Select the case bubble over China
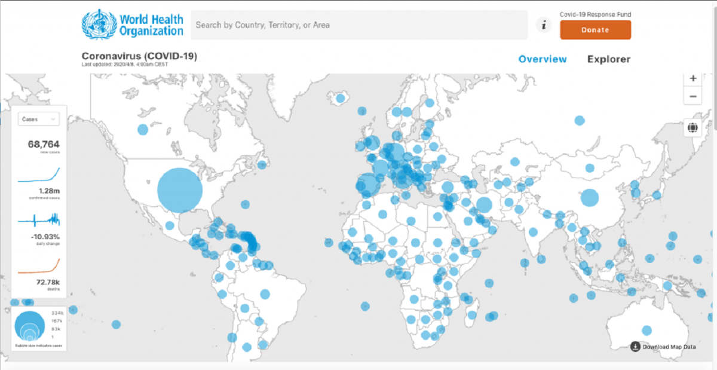Screen dimensions: 717x370 pos(590,198)
